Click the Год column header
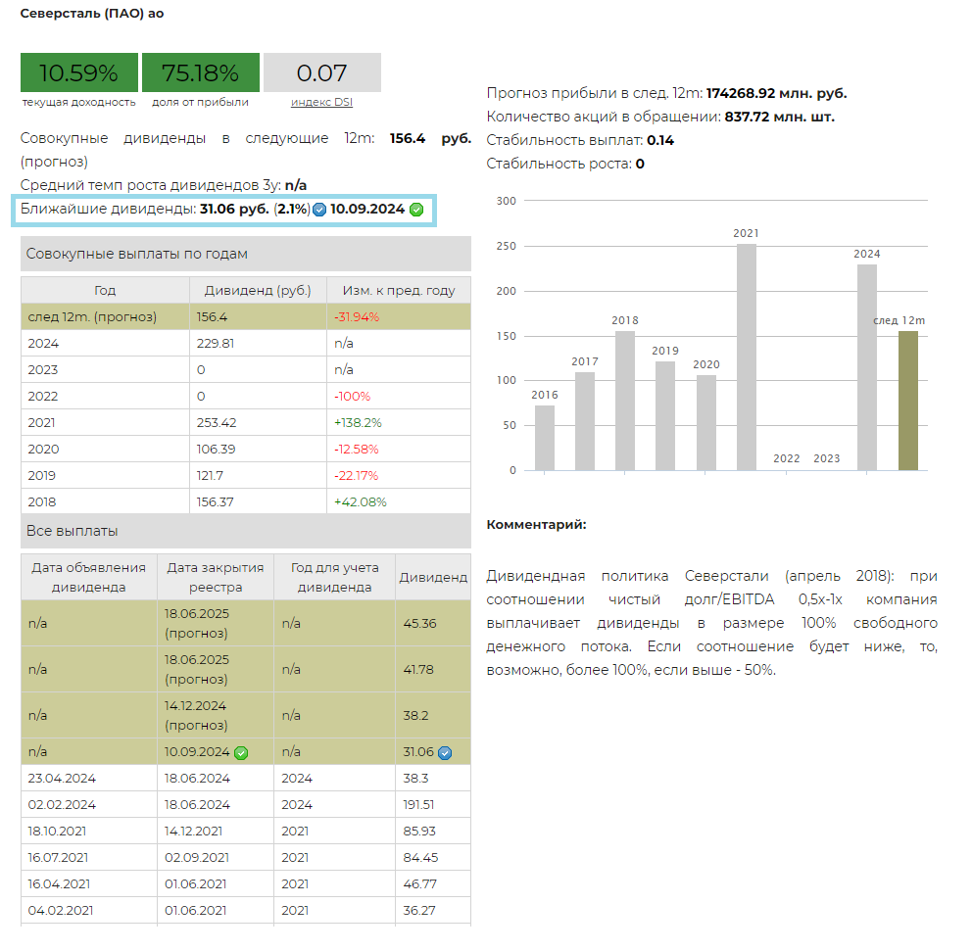 point(105,291)
